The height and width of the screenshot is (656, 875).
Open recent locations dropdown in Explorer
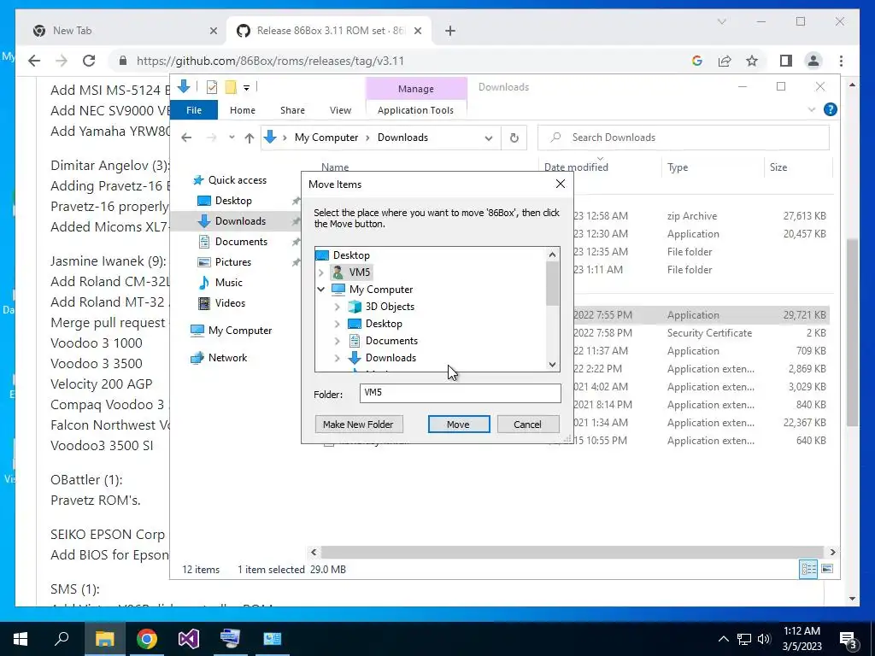(x=231, y=138)
